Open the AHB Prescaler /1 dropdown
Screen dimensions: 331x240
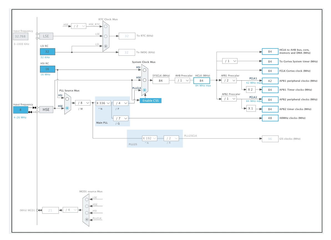pyautogui.click(x=182, y=80)
